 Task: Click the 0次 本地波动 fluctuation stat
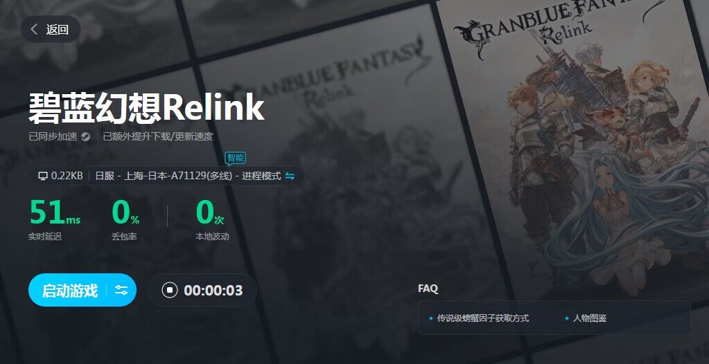pos(211,219)
